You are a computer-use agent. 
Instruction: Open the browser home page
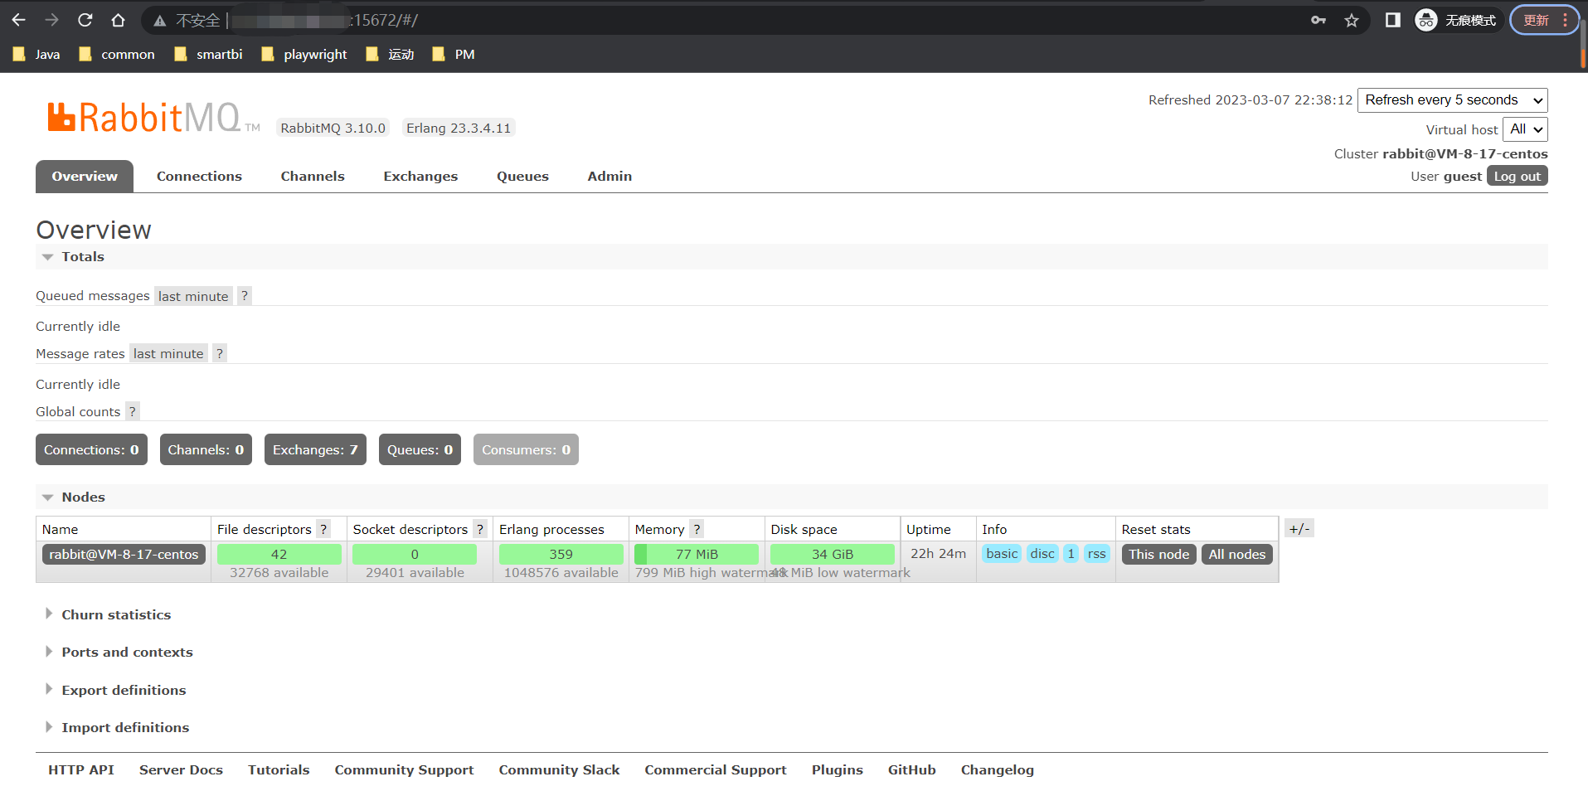118,20
